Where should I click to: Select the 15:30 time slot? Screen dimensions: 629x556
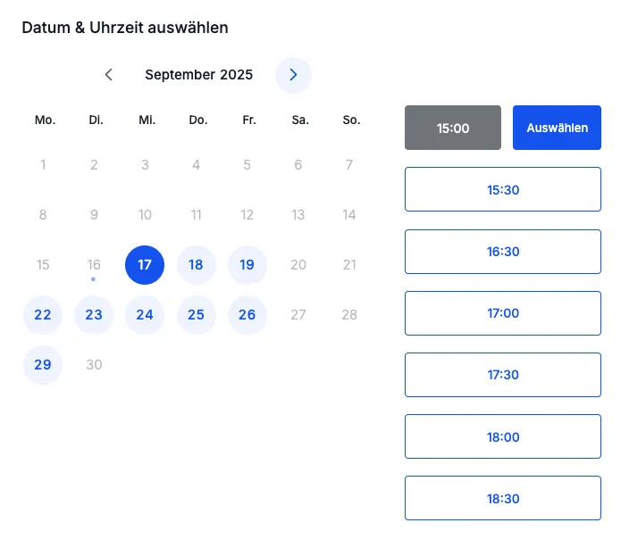coord(503,189)
